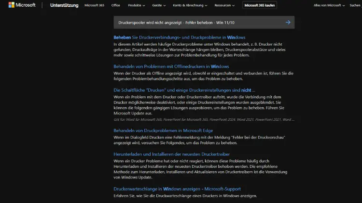The image size is (362, 203).
Task: Click description starting "In diesem Artikel werden häufige"
Action: tap(199, 50)
